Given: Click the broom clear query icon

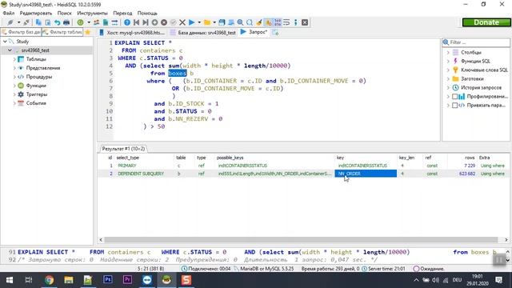Looking at the screenshot, I should (259, 22).
